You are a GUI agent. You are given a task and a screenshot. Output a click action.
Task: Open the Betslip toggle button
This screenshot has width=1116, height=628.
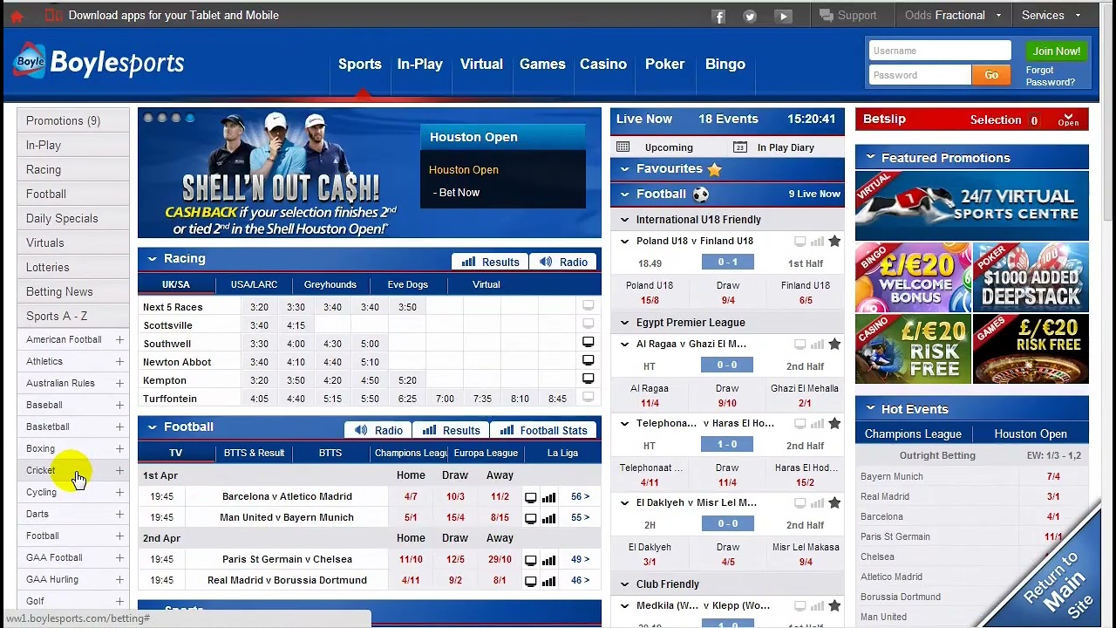point(1068,119)
